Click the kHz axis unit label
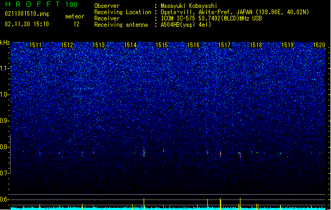The width and height of the screenshot is (331, 210). pos(5,43)
